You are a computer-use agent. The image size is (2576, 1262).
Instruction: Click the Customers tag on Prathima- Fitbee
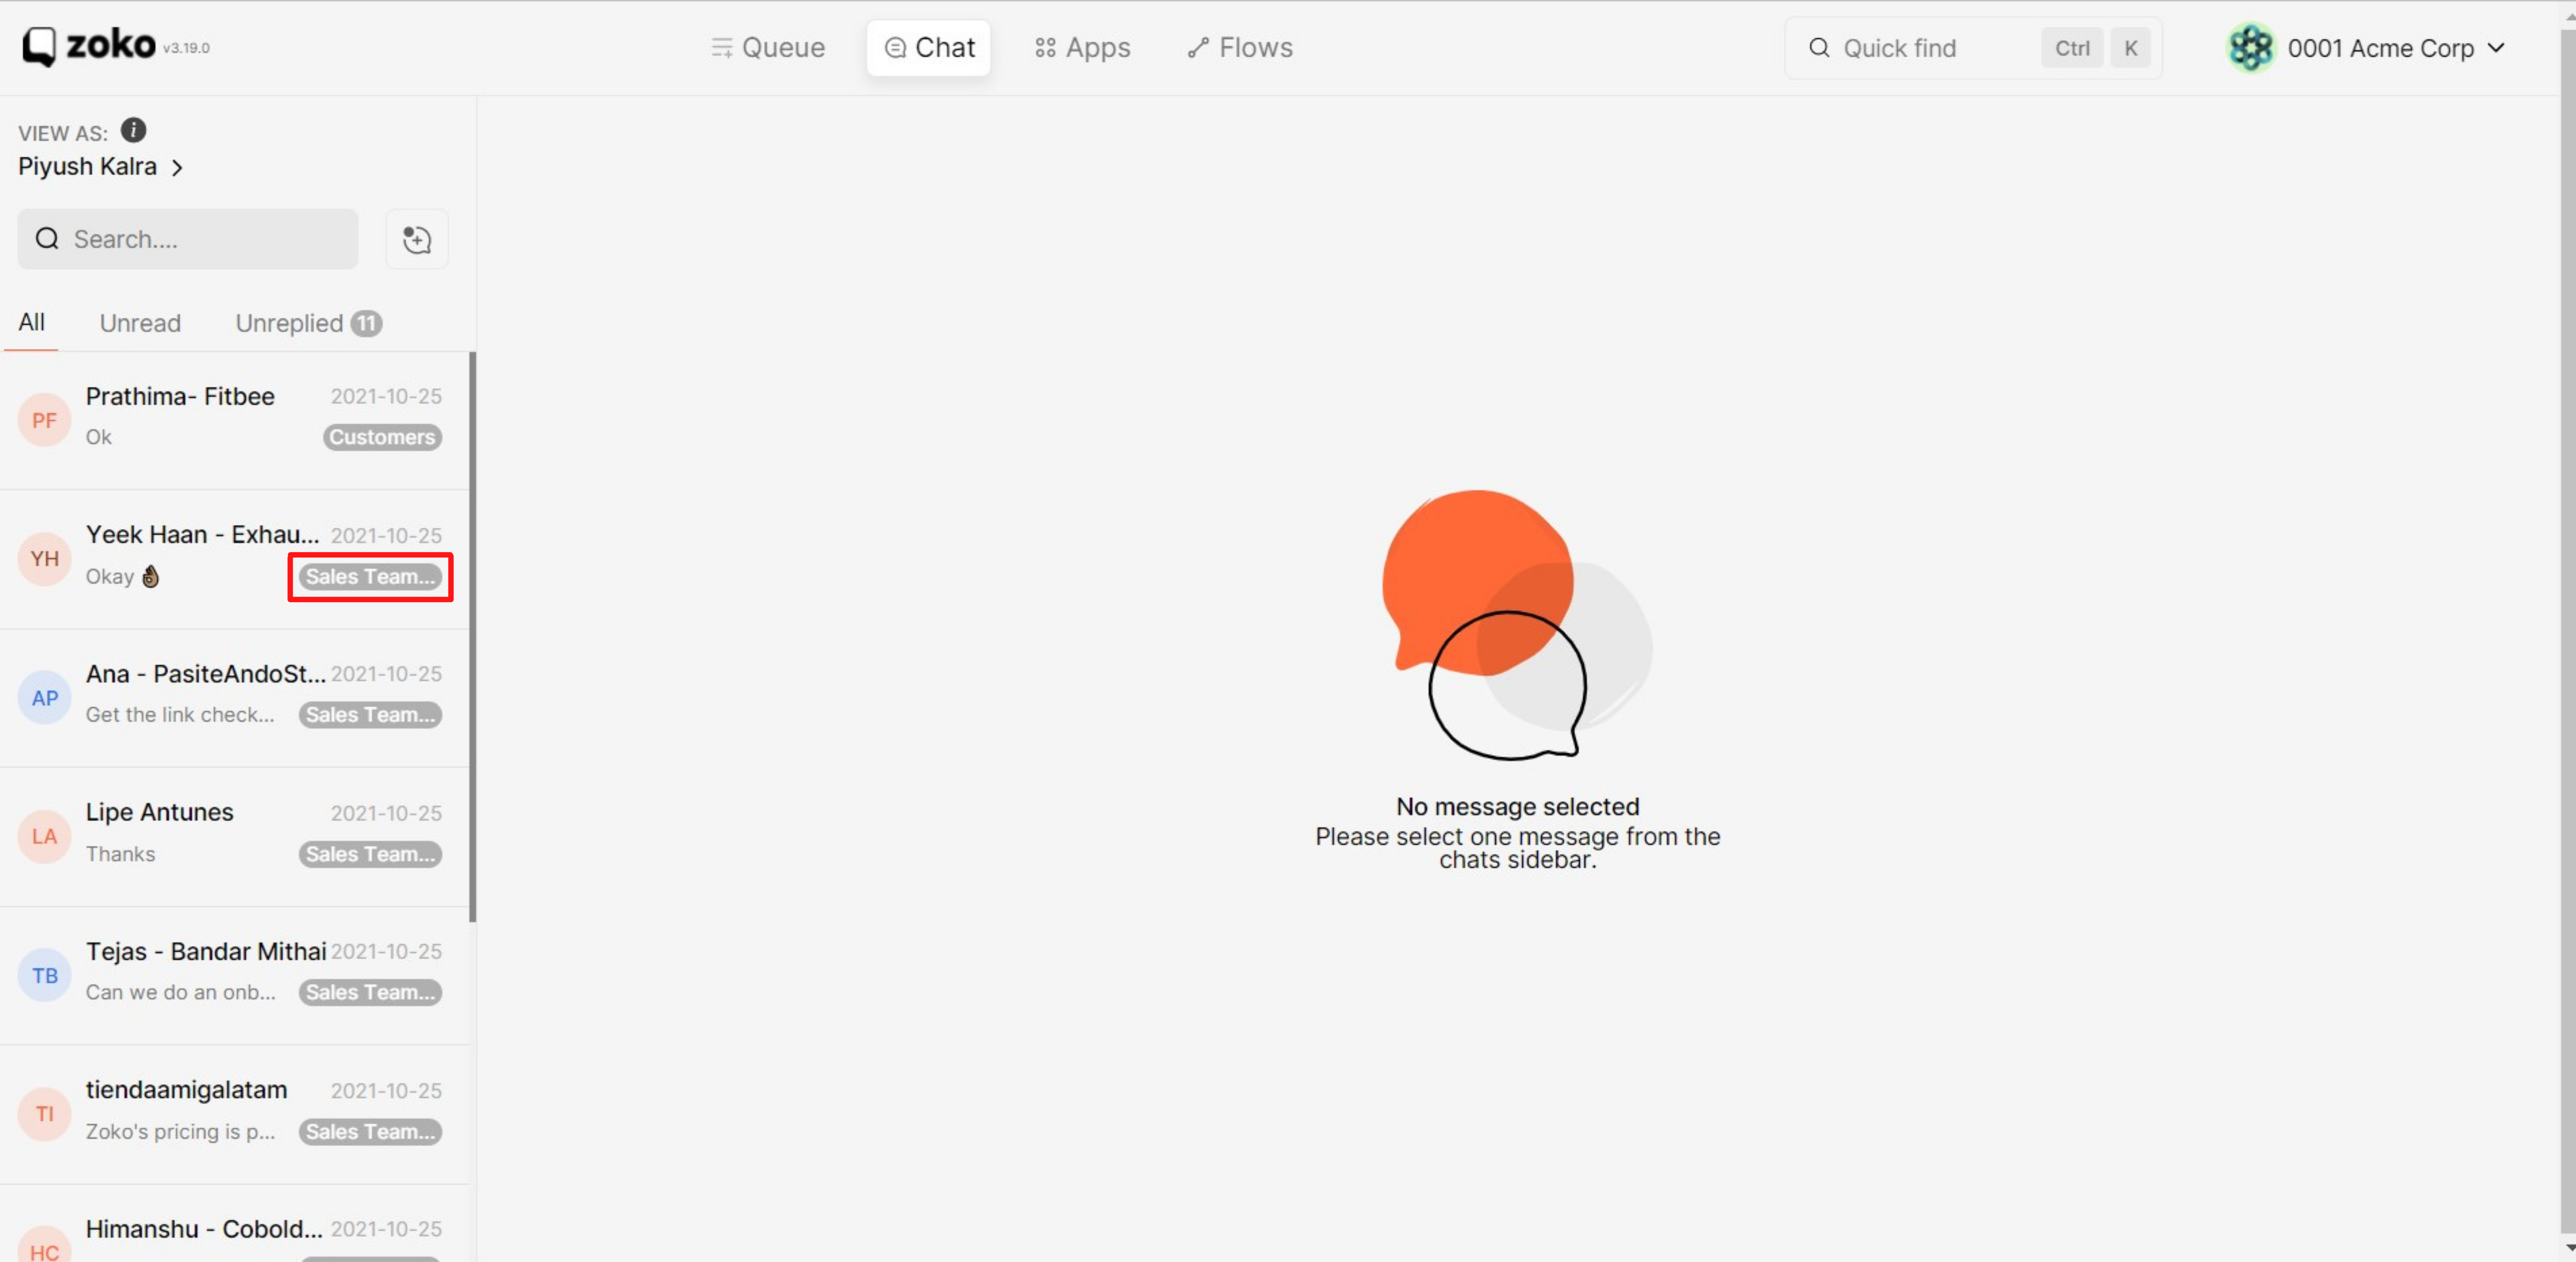[x=382, y=437]
